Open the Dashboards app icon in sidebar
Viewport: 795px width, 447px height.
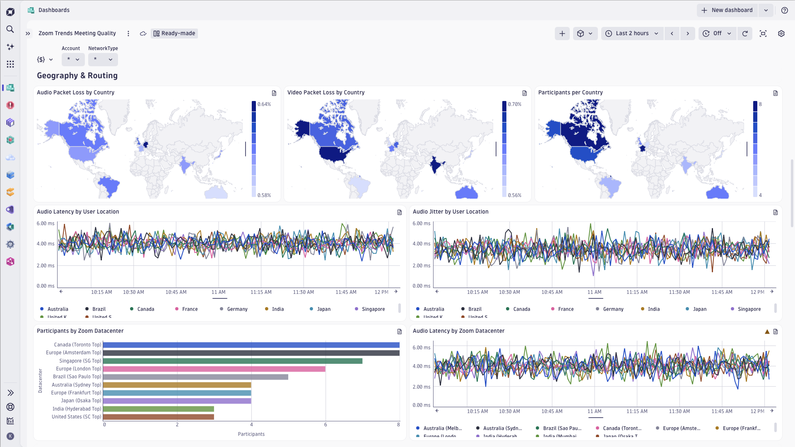point(10,88)
